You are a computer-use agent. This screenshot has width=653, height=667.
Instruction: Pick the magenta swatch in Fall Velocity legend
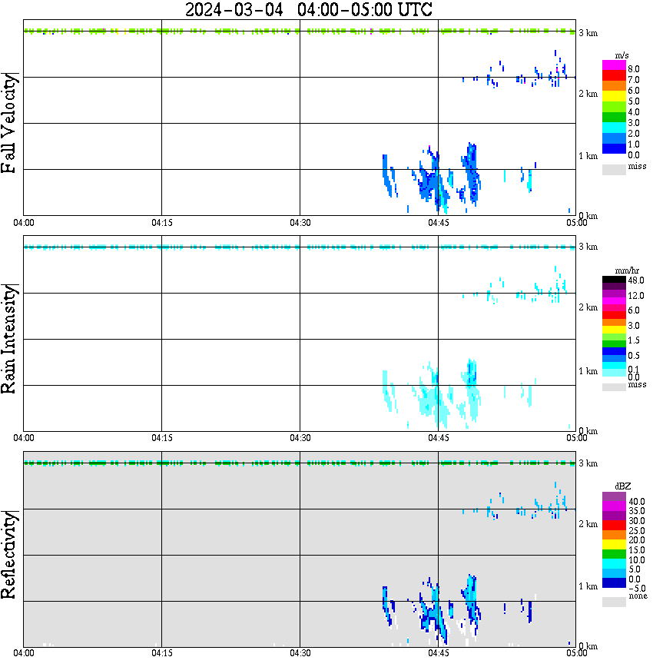point(614,65)
